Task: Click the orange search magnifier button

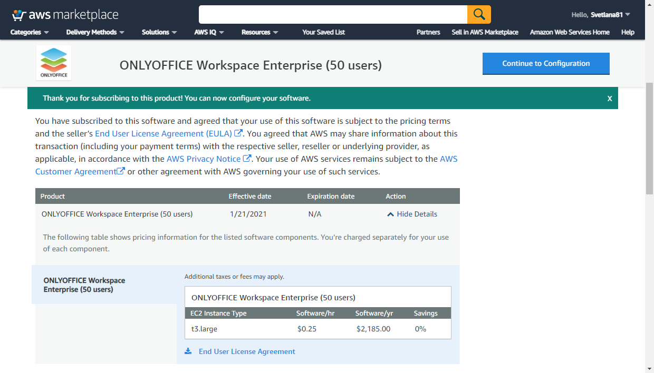Action: pos(479,14)
